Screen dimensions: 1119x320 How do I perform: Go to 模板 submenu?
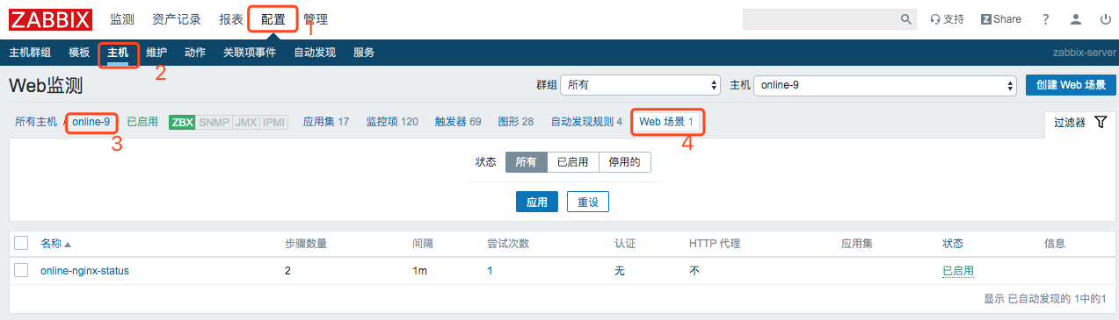[79, 53]
